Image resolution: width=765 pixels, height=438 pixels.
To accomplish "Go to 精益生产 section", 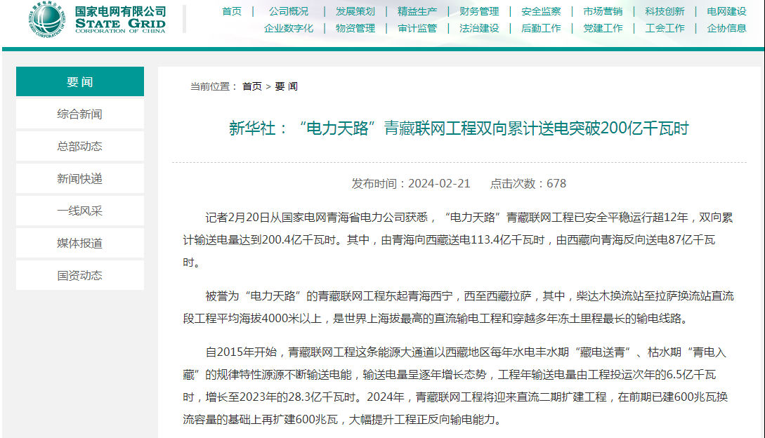I will coord(417,11).
